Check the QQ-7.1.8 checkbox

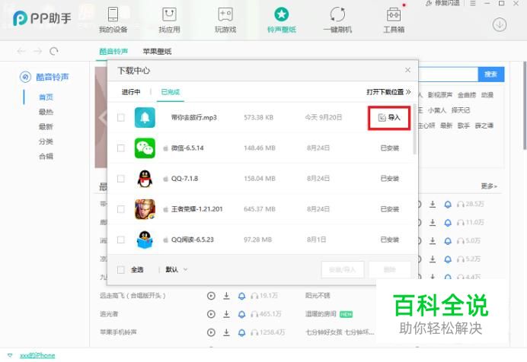tap(120, 179)
